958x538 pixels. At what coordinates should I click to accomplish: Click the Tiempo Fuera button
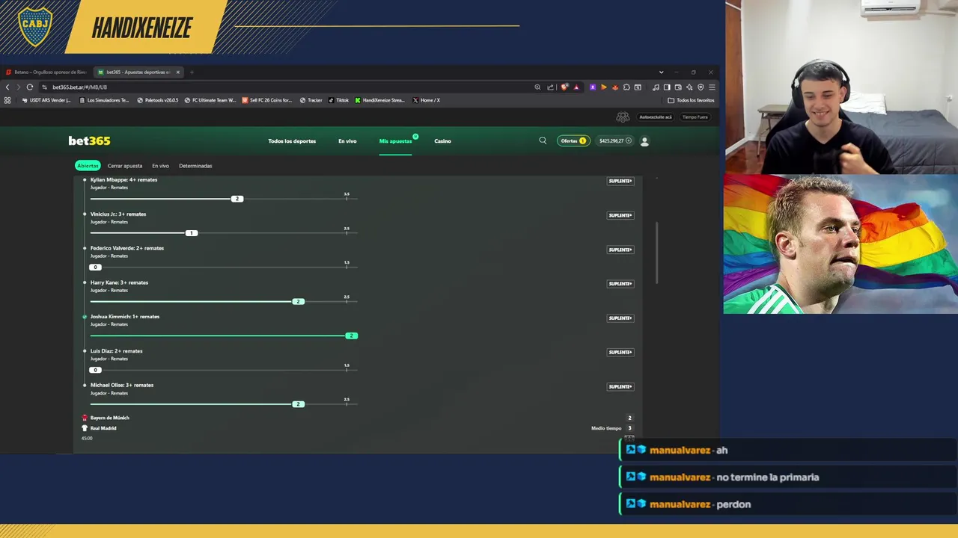coord(695,117)
